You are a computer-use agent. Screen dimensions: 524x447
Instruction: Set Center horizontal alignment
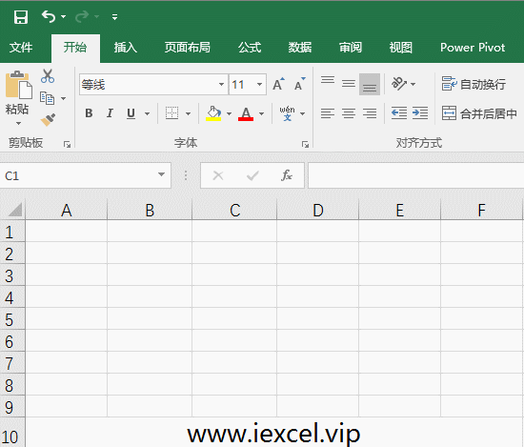[x=349, y=113]
